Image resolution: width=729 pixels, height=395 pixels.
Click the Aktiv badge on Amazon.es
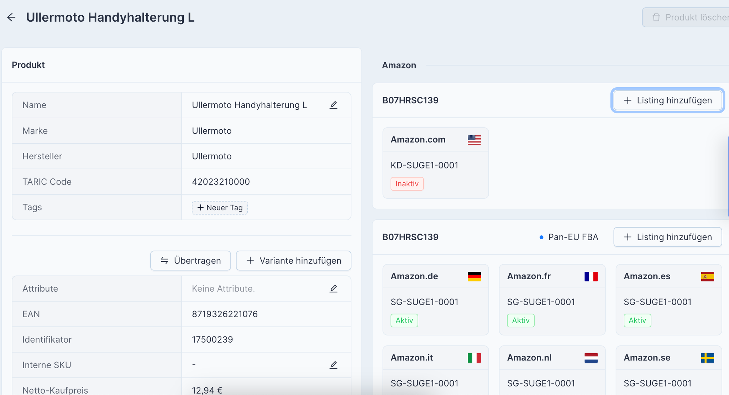(637, 321)
